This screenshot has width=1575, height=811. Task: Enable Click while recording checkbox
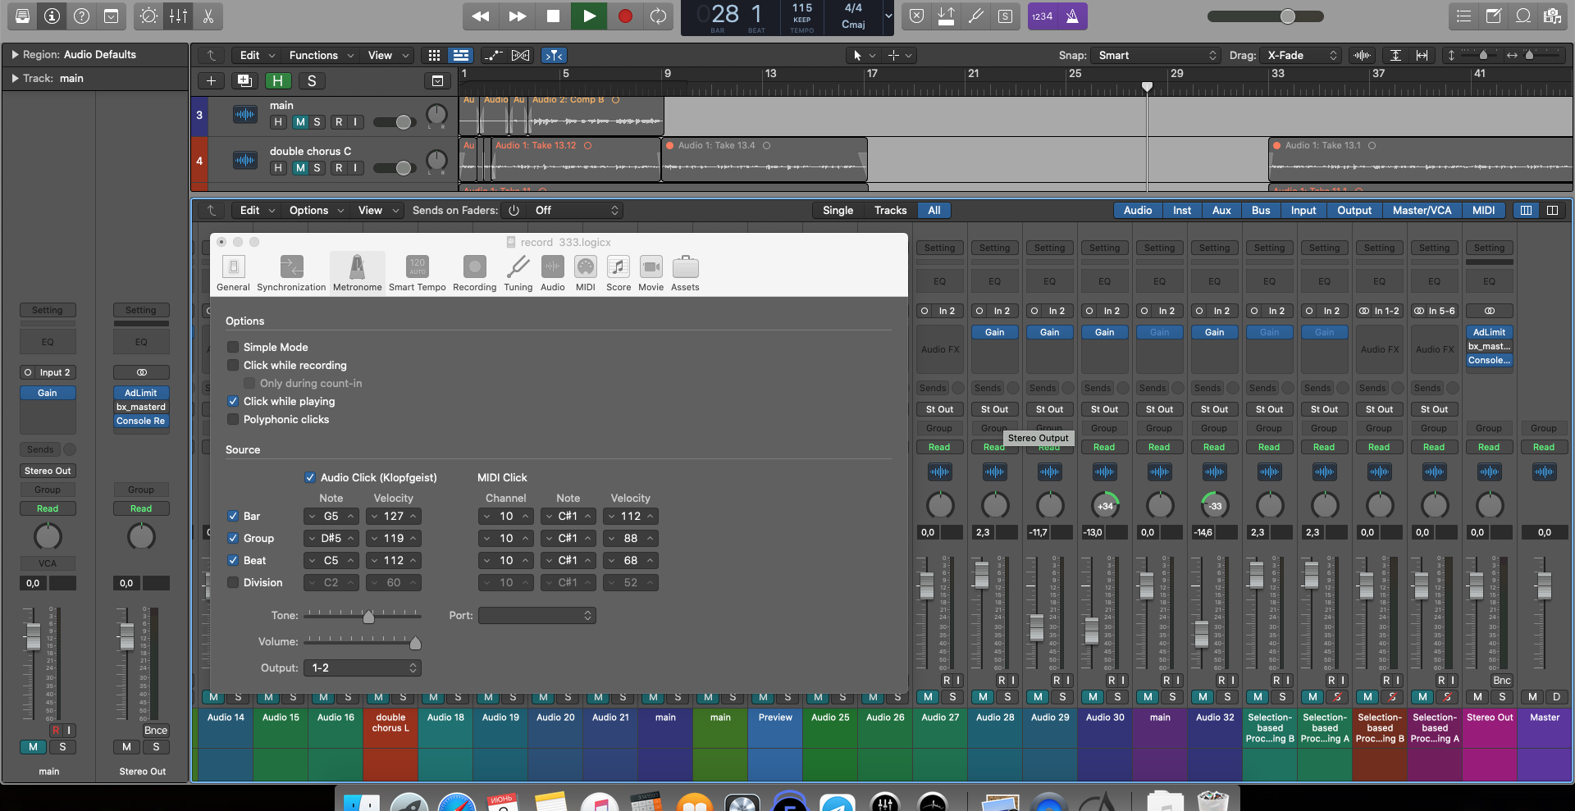(x=234, y=366)
